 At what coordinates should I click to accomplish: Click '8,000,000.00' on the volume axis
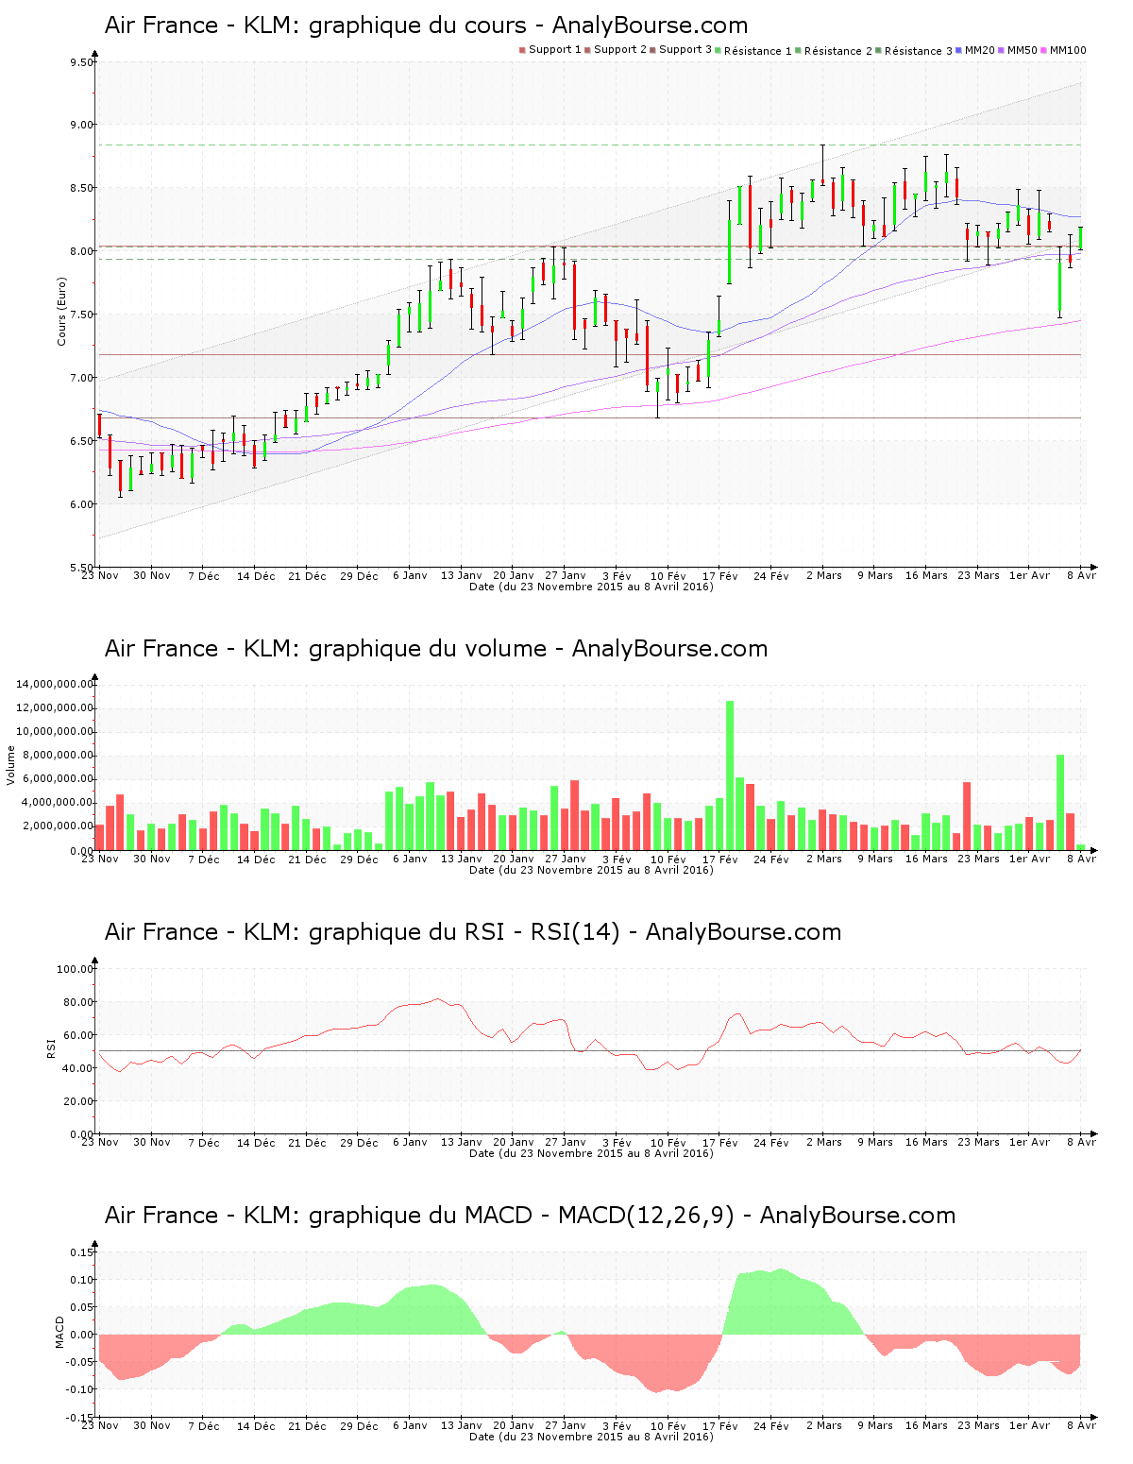(58, 756)
